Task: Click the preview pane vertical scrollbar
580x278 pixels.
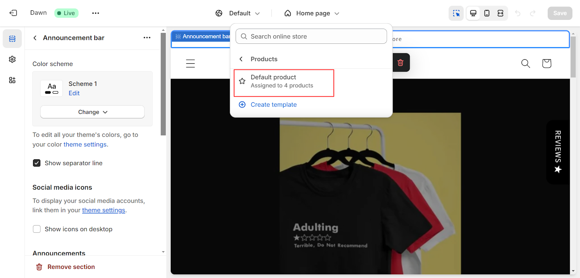Action: 573,57
